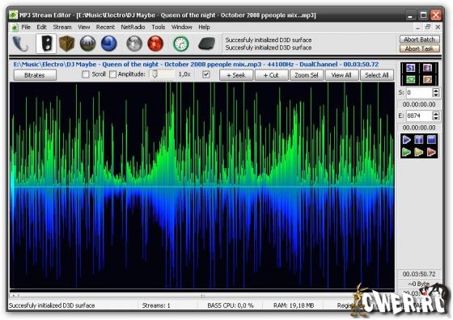This screenshot has width=453, height=320.
Task: Click the S1 selection start marker icon
Action: (x=411, y=68)
